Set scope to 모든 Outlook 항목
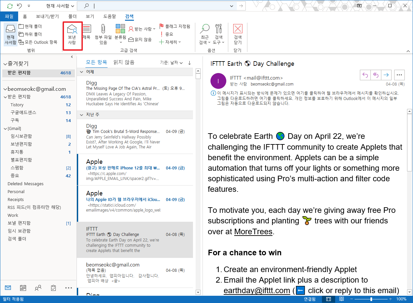This screenshot has height=303, width=413. point(38,42)
